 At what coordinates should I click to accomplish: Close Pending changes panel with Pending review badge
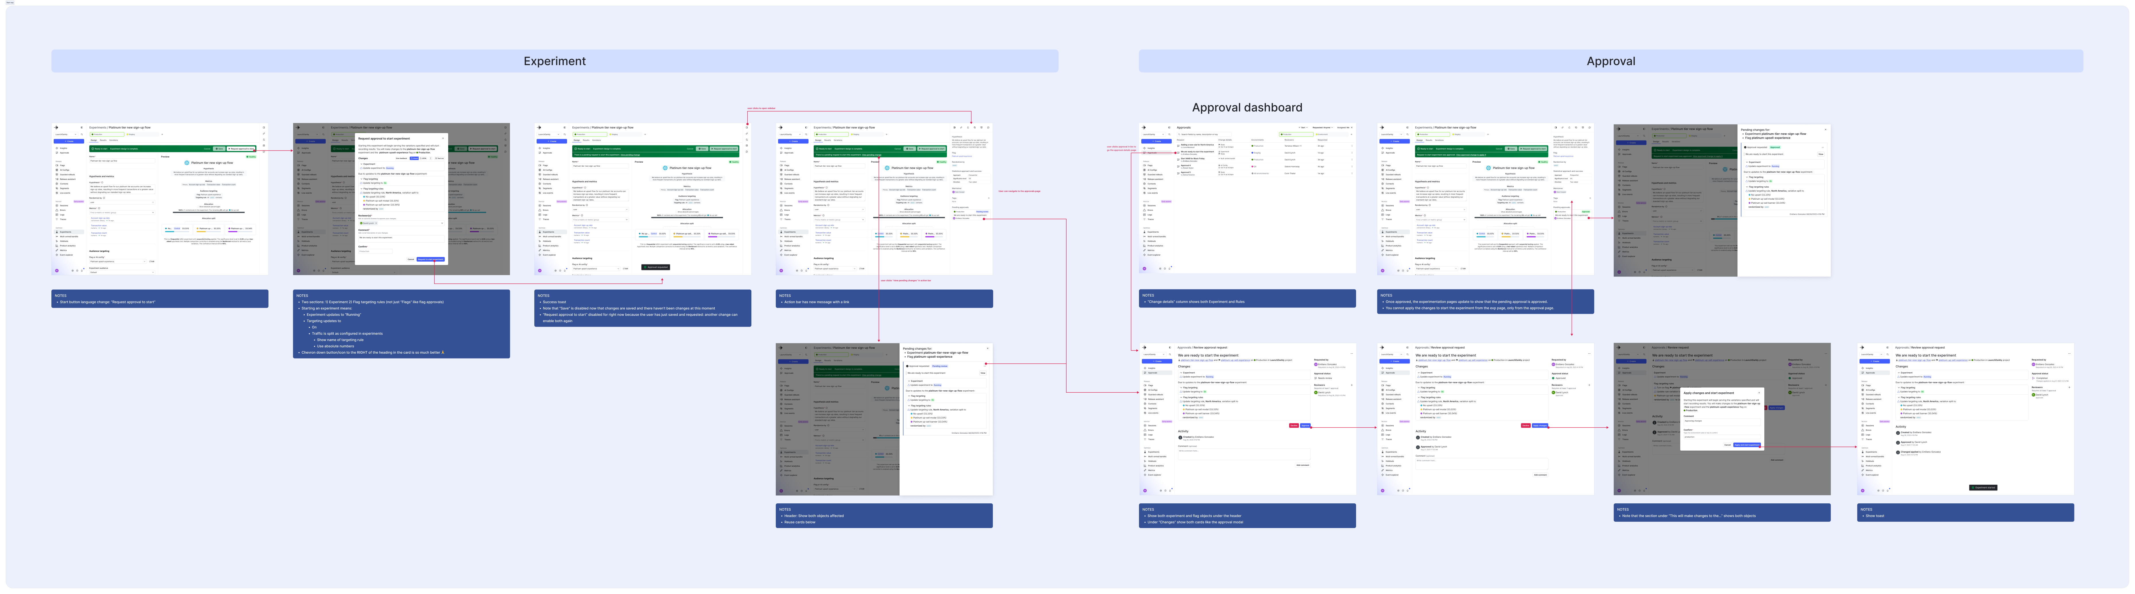988,349
